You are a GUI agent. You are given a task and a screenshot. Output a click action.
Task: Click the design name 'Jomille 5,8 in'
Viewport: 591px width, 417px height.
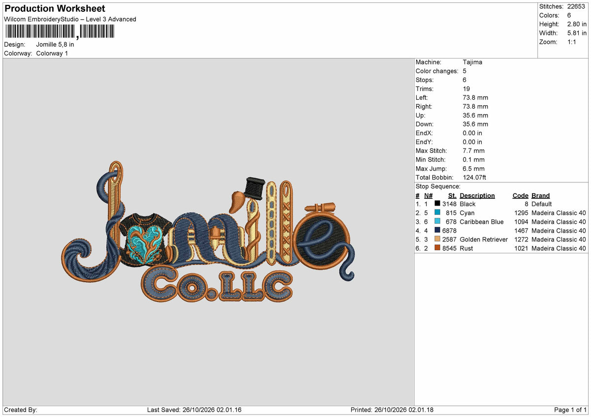(x=55, y=44)
